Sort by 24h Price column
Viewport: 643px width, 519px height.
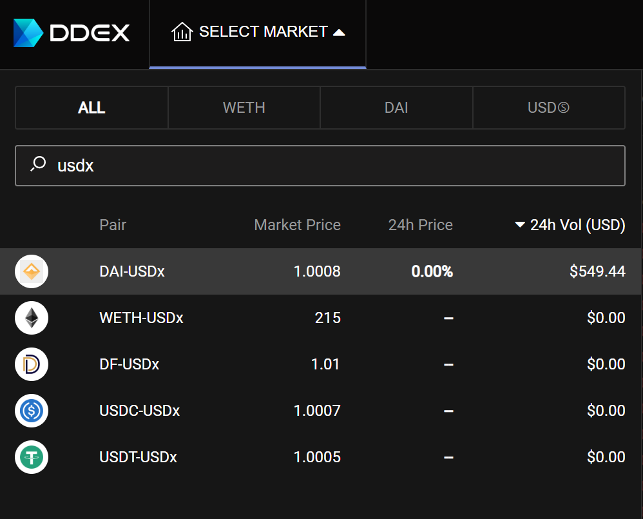tap(420, 225)
